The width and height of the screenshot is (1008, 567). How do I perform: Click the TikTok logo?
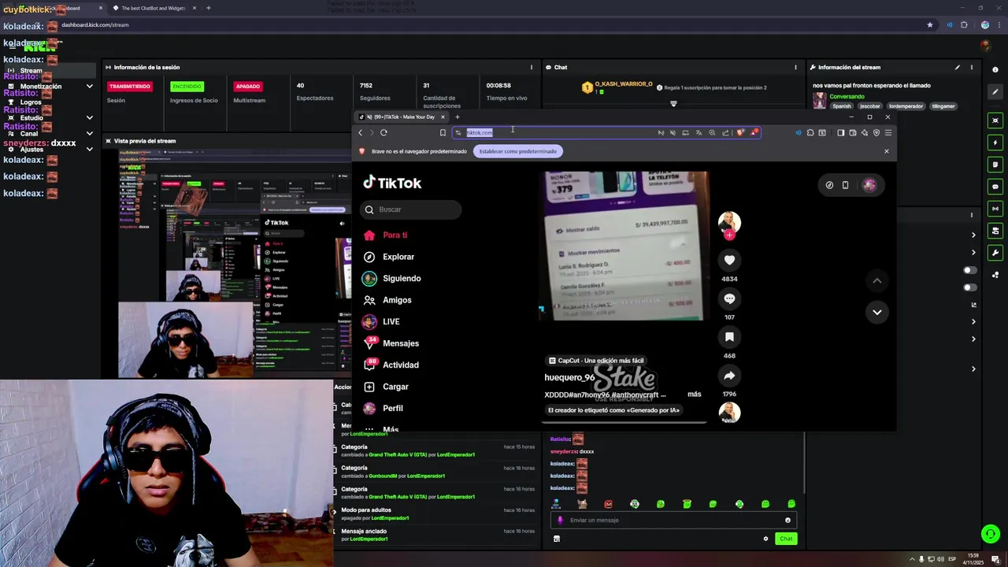click(392, 183)
